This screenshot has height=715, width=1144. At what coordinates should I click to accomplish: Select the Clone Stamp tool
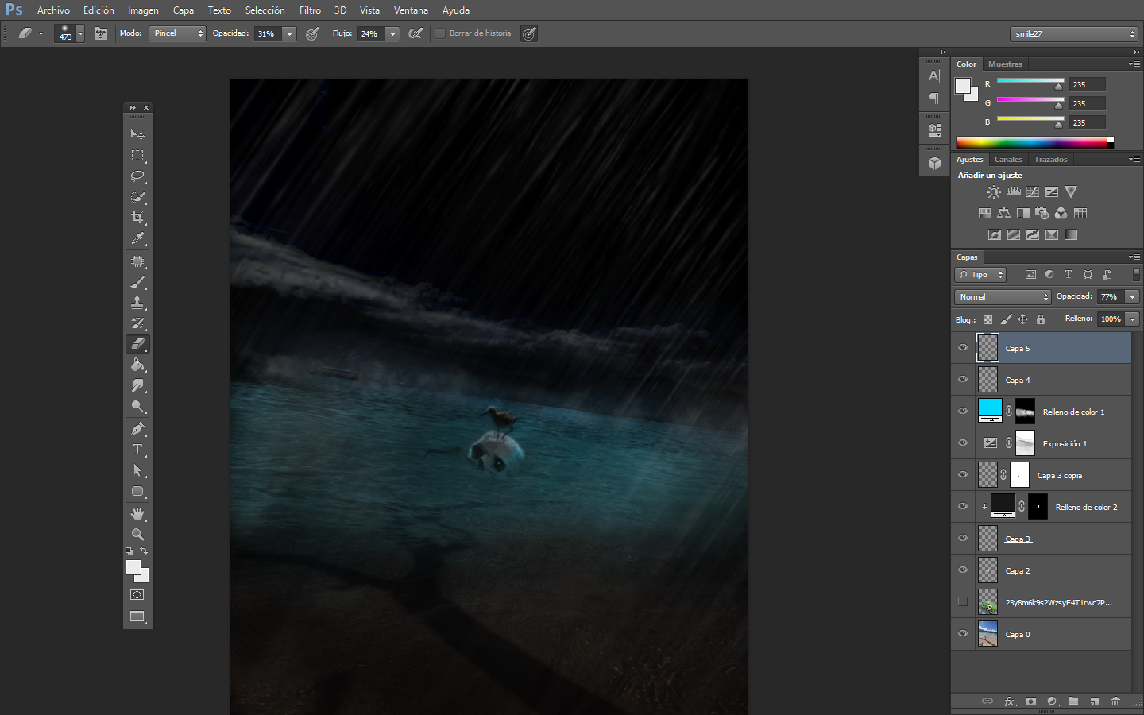[137, 303]
